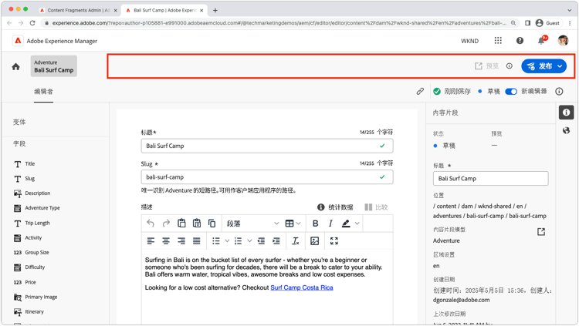Expand highlight color dropdown arrow

tap(357, 223)
